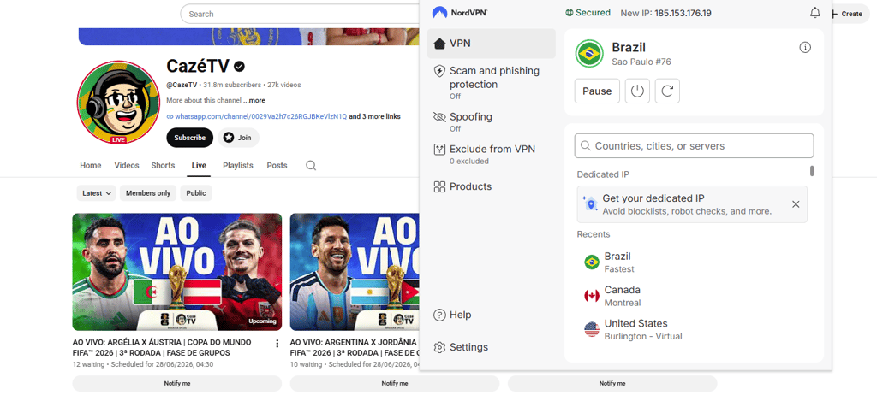Click the Secured status indicator
Viewport: 877px width, 401px height.
(588, 13)
